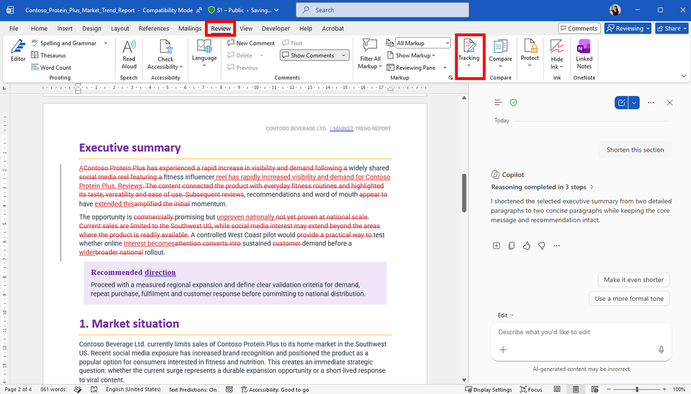Click Use a more formal tone suggestion
691x394 pixels.
pos(629,299)
